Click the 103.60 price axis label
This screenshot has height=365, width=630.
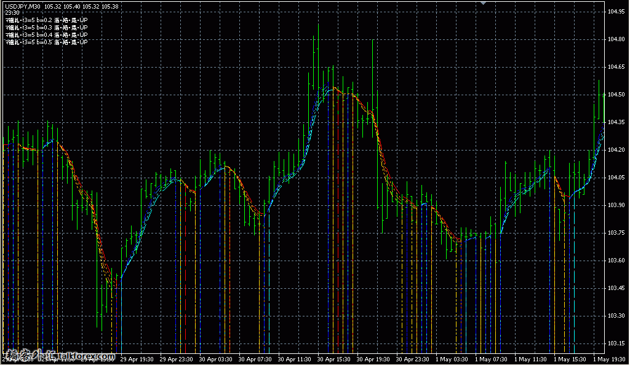616,261
